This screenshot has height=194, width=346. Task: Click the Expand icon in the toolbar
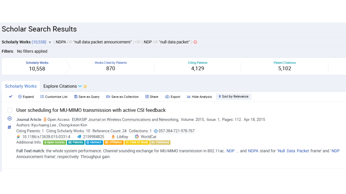(20, 97)
